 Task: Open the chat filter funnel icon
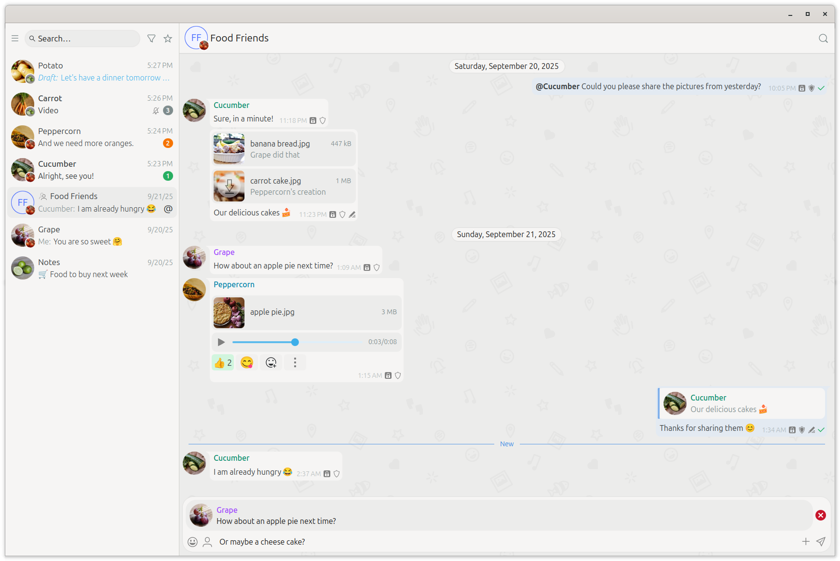(x=151, y=39)
